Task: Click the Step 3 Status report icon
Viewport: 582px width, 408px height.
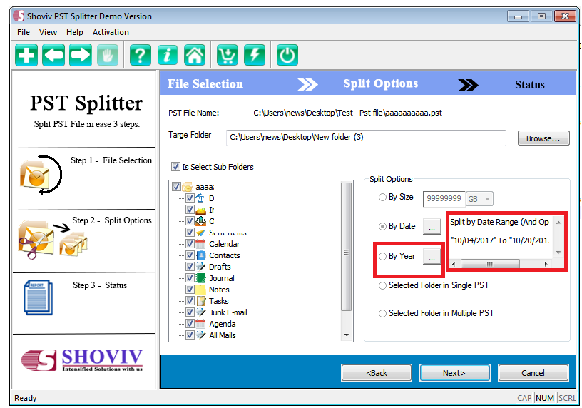Action: (38, 297)
